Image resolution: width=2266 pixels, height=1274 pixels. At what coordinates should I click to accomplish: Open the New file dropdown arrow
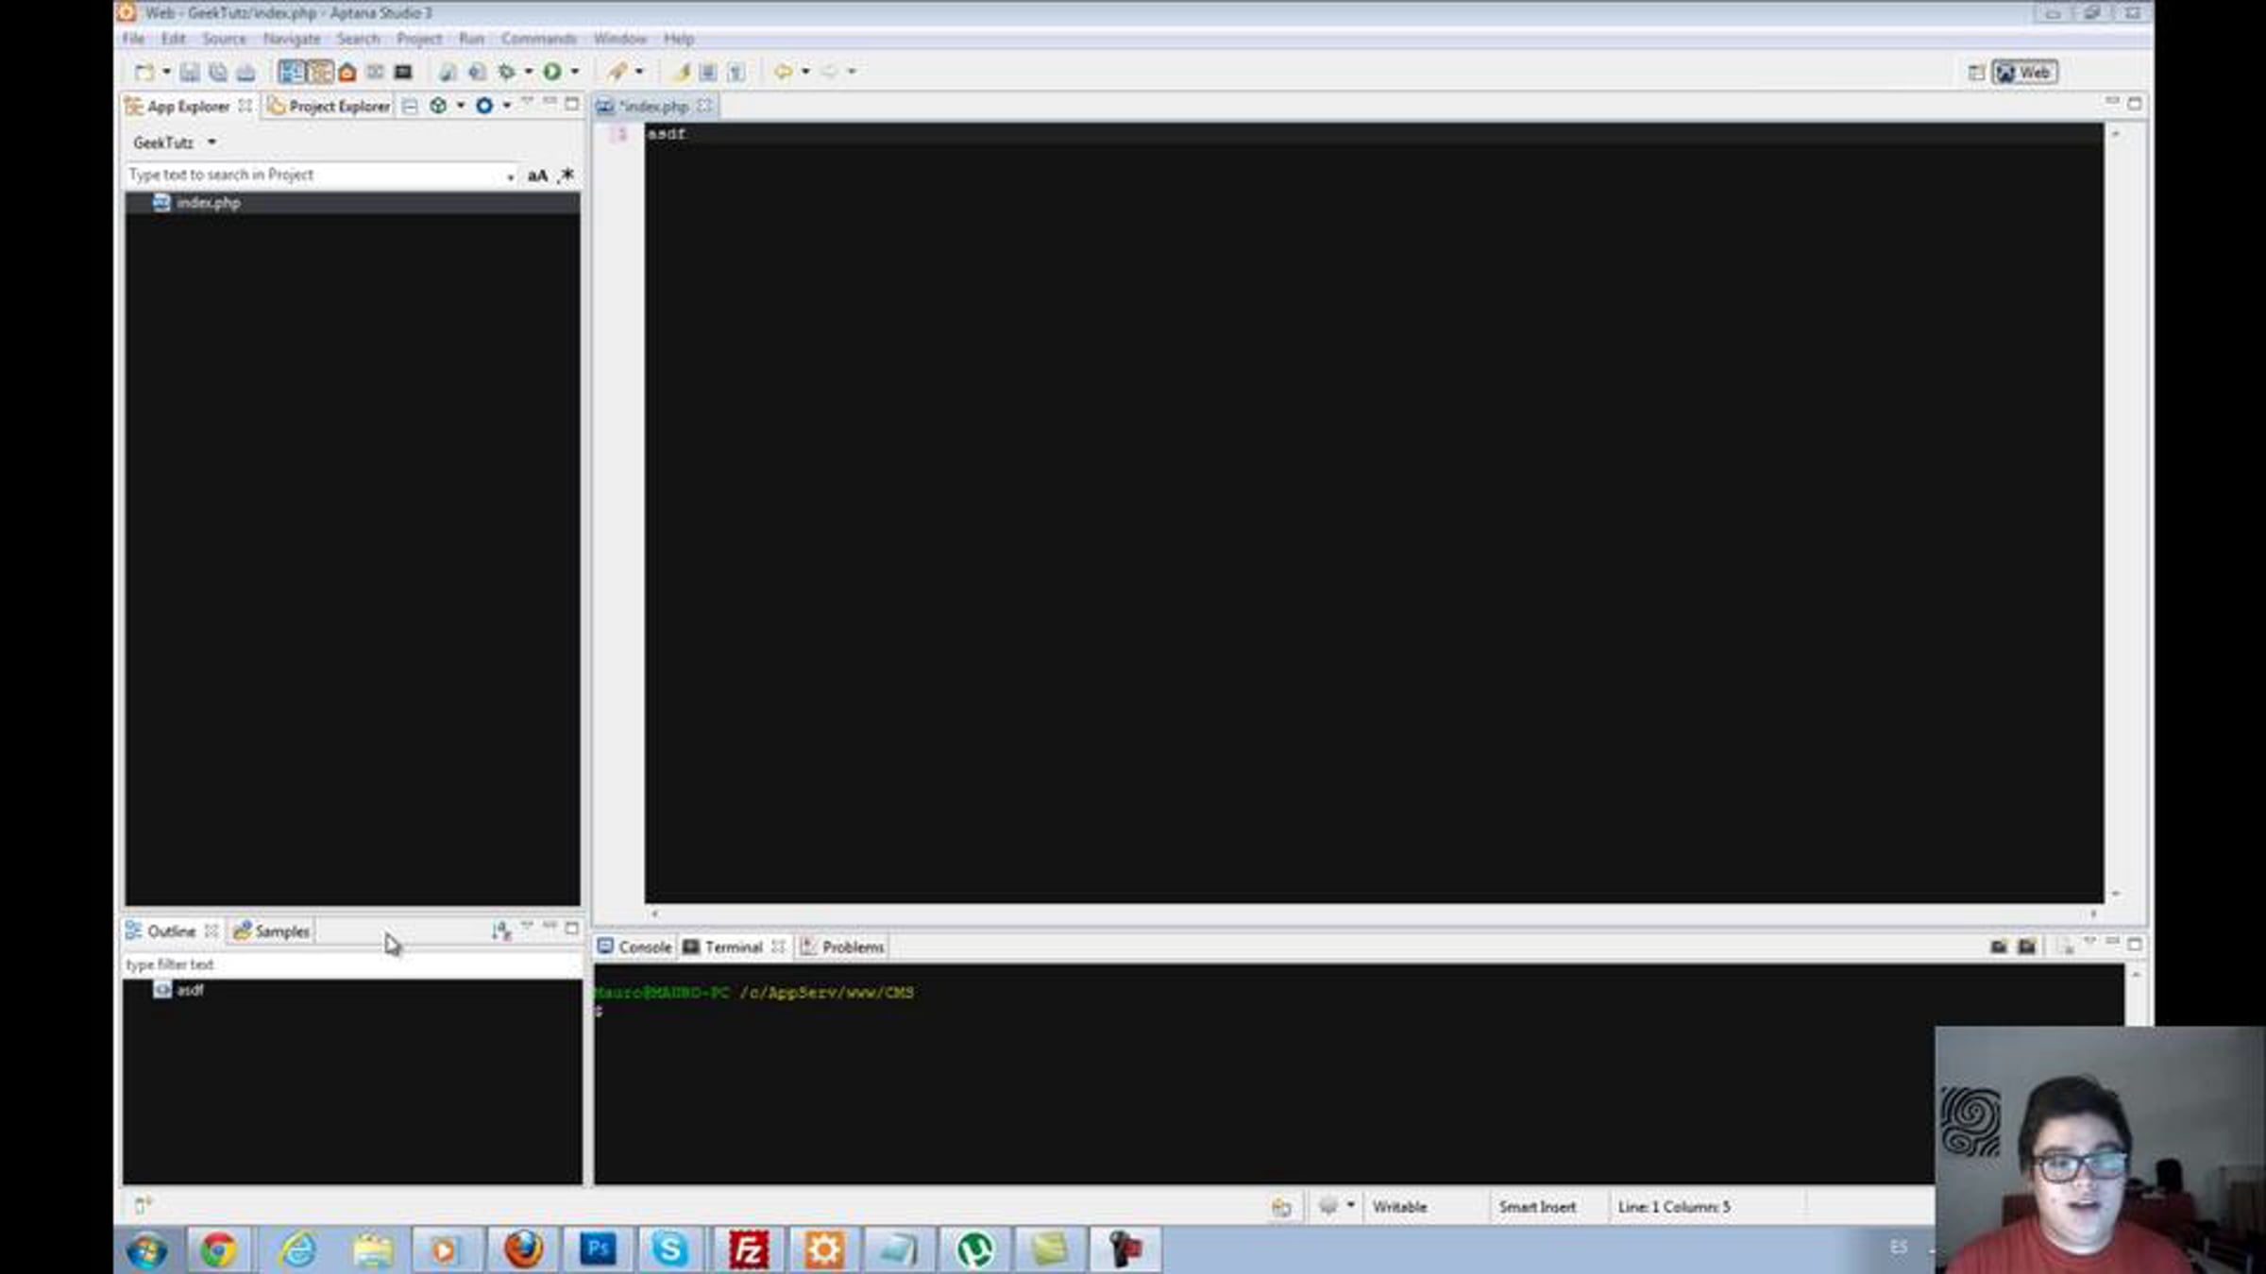(166, 72)
